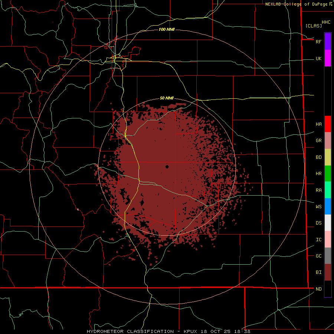This screenshot has width=334, height=334.
Task: Click the GC gray legend swatch
Action: pos(328,256)
